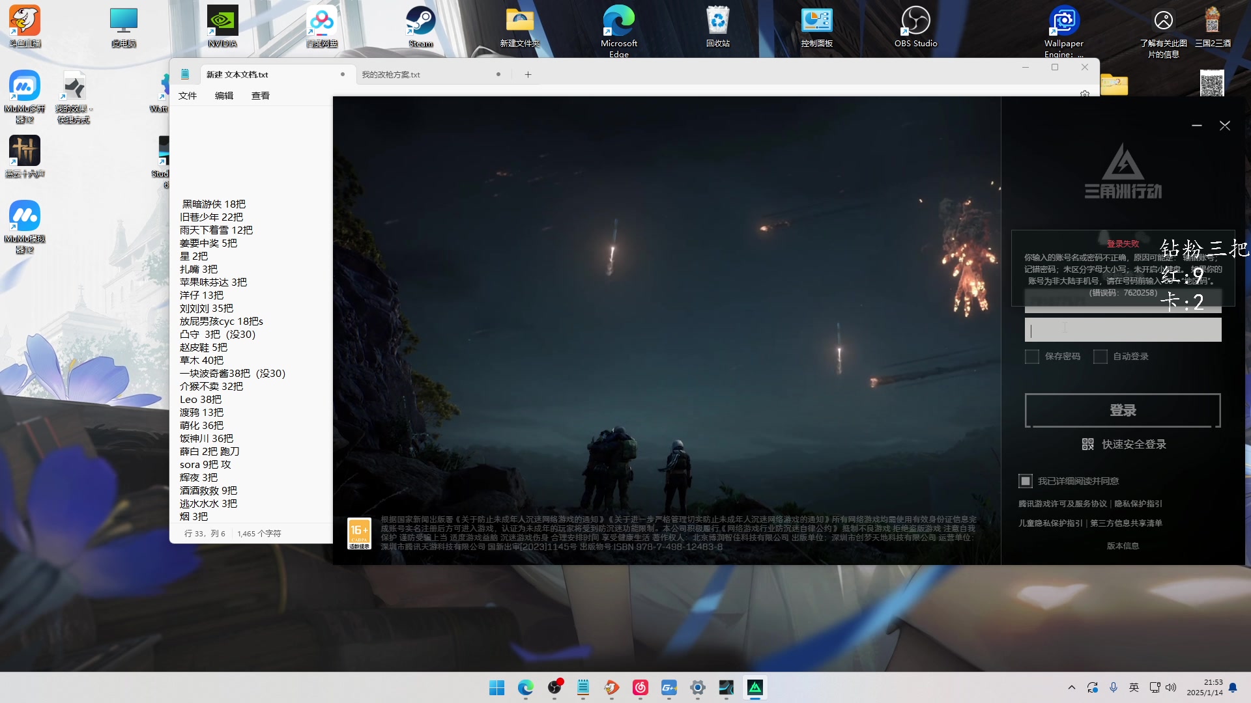This screenshot has width=1251, height=703.
Task: Click the line sora 9把 攻
Action: point(205,465)
